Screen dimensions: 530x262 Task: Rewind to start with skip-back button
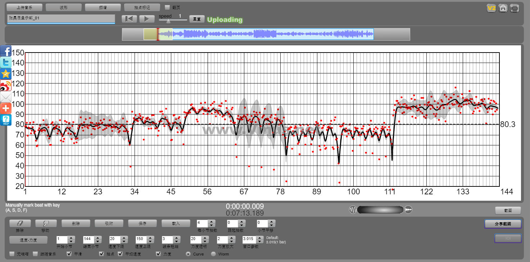[x=129, y=19]
